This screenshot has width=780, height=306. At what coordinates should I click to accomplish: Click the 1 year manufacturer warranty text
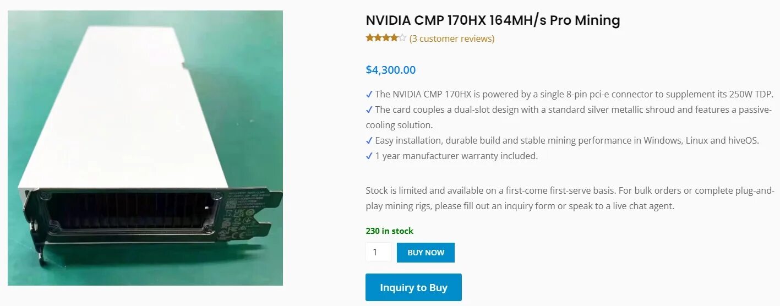[456, 156]
